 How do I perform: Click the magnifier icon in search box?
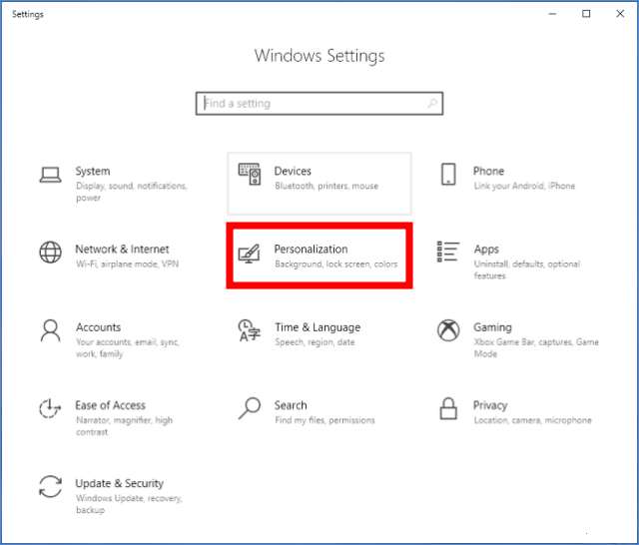(432, 104)
